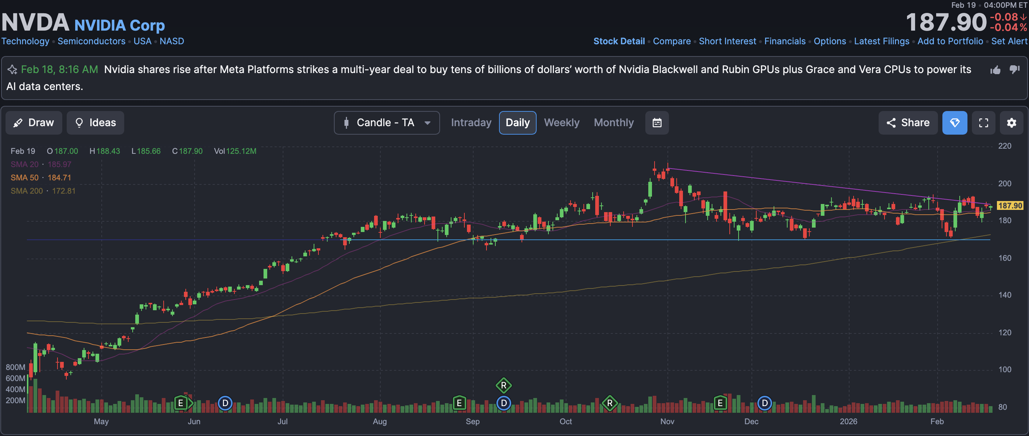Viewport: 1029px width, 436px height.
Task: Open the Ideas button
Action: click(95, 123)
